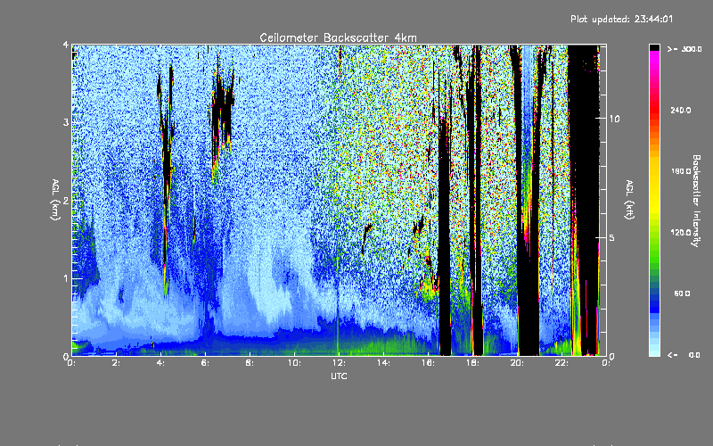Click the 'Plot updated: 23:44:01' timestamp
The height and width of the screenshot is (446, 713).
click(x=621, y=19)
